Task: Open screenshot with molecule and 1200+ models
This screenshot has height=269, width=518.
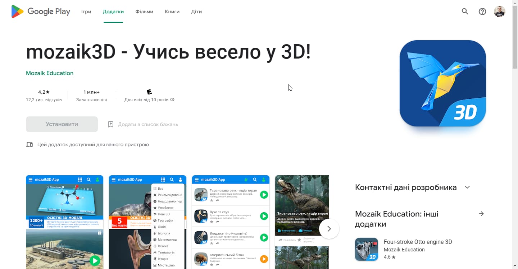Action: tap(64, 222)
